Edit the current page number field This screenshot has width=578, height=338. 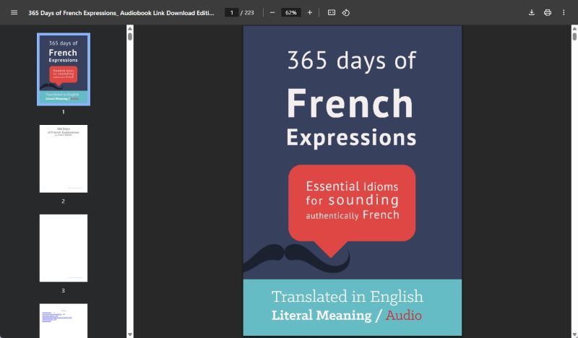pos(231,12)
